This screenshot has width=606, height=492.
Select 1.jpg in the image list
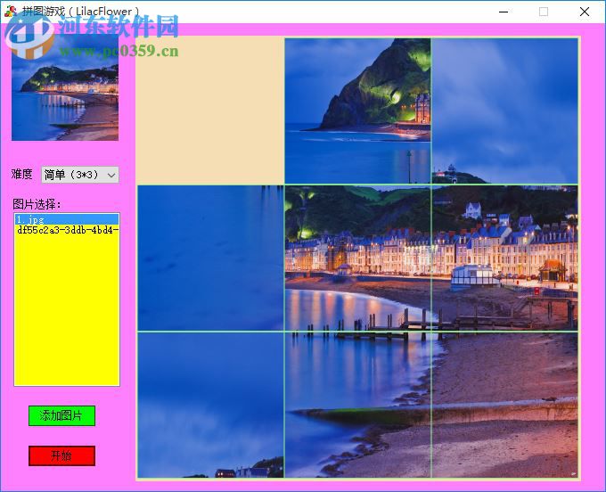coord(66,219)
